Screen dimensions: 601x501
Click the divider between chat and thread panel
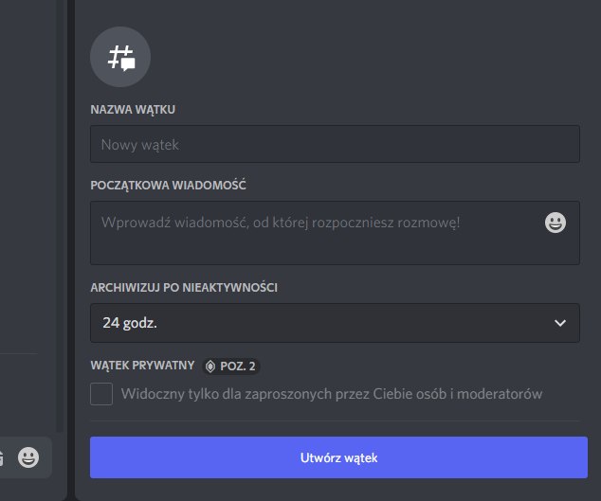pos(71,250)
